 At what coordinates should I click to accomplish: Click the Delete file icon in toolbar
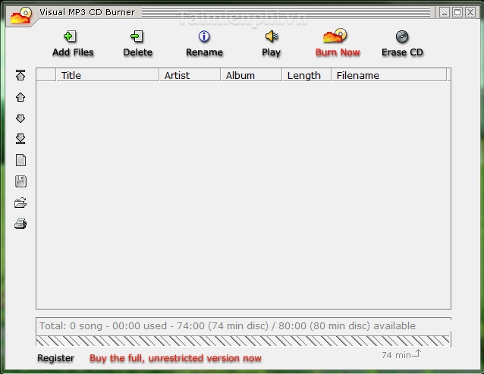click(137, 36)
